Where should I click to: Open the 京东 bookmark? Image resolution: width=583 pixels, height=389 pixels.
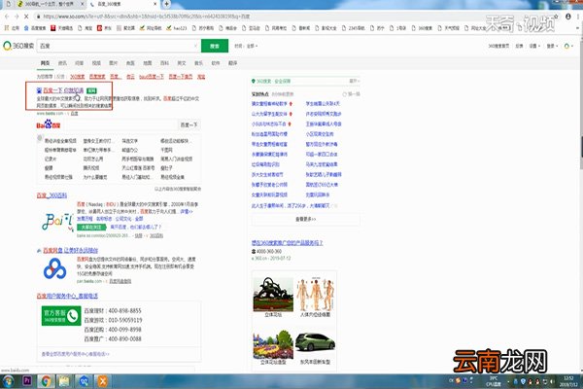(104, 28)
